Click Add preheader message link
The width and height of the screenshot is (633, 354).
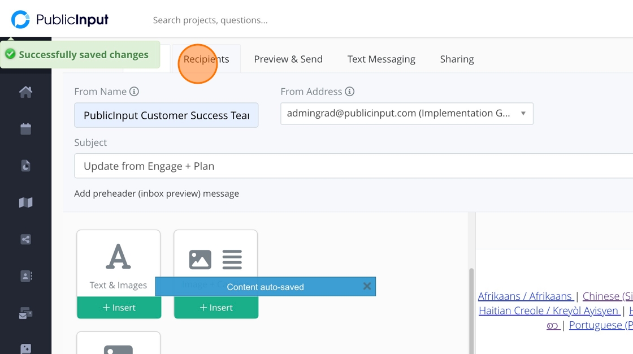[157, 193]
